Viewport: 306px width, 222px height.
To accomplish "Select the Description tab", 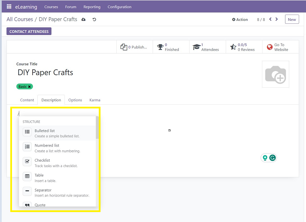I will [x=51, y=100].
